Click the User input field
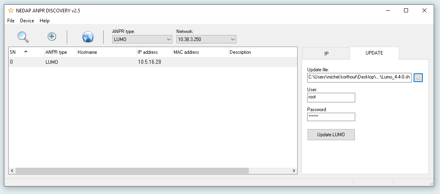The image size is (440, 194). point(331,98)
